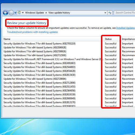
Task: Focus the Search Control Panel field
Action: coord(124,13)
